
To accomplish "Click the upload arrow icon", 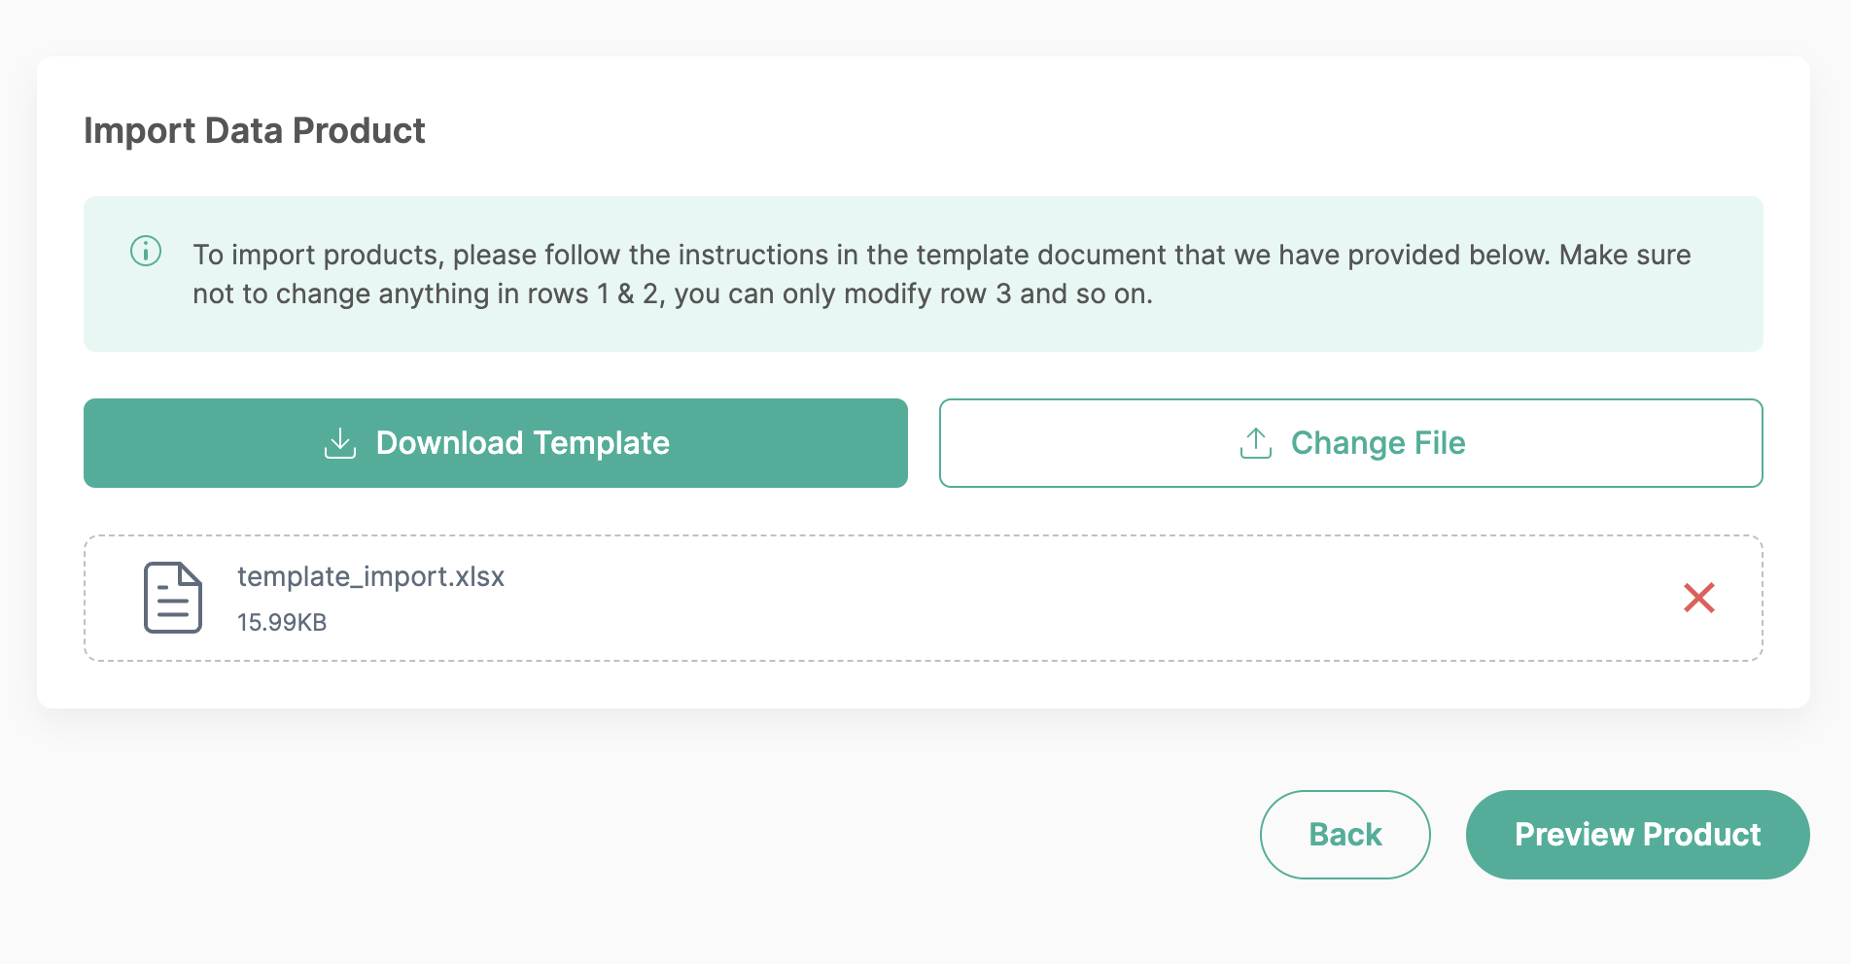I will (1256, 443).
